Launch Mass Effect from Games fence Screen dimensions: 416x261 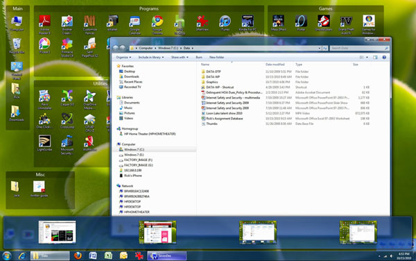tap(279, 23)
